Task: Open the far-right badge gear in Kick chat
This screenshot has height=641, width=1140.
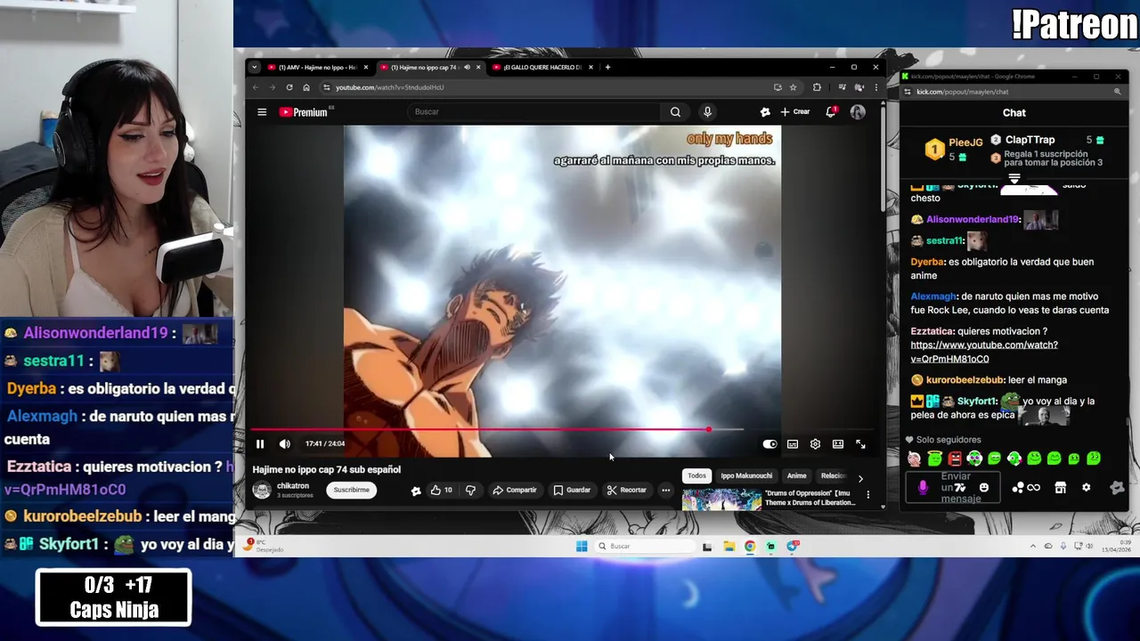Action: click(1117, 488)
